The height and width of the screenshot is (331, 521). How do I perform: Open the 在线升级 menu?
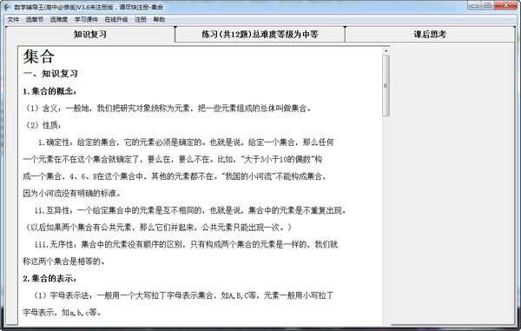coord(116,20)
